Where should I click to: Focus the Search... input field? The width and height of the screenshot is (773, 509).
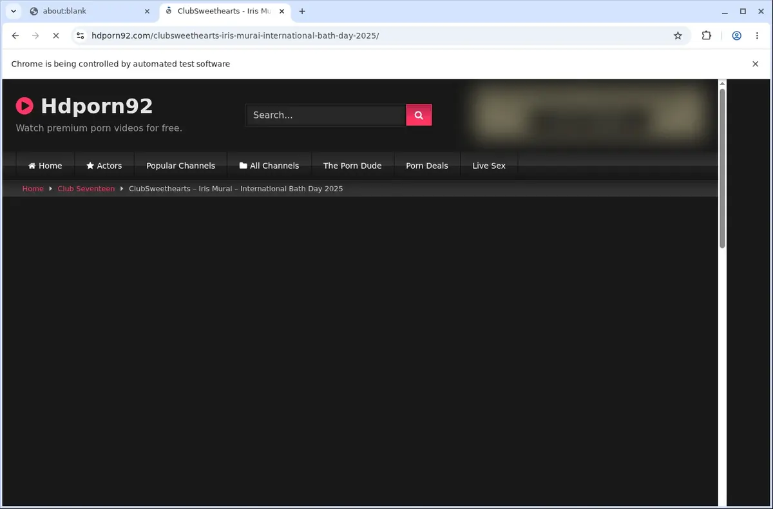[x=325, y=115]
